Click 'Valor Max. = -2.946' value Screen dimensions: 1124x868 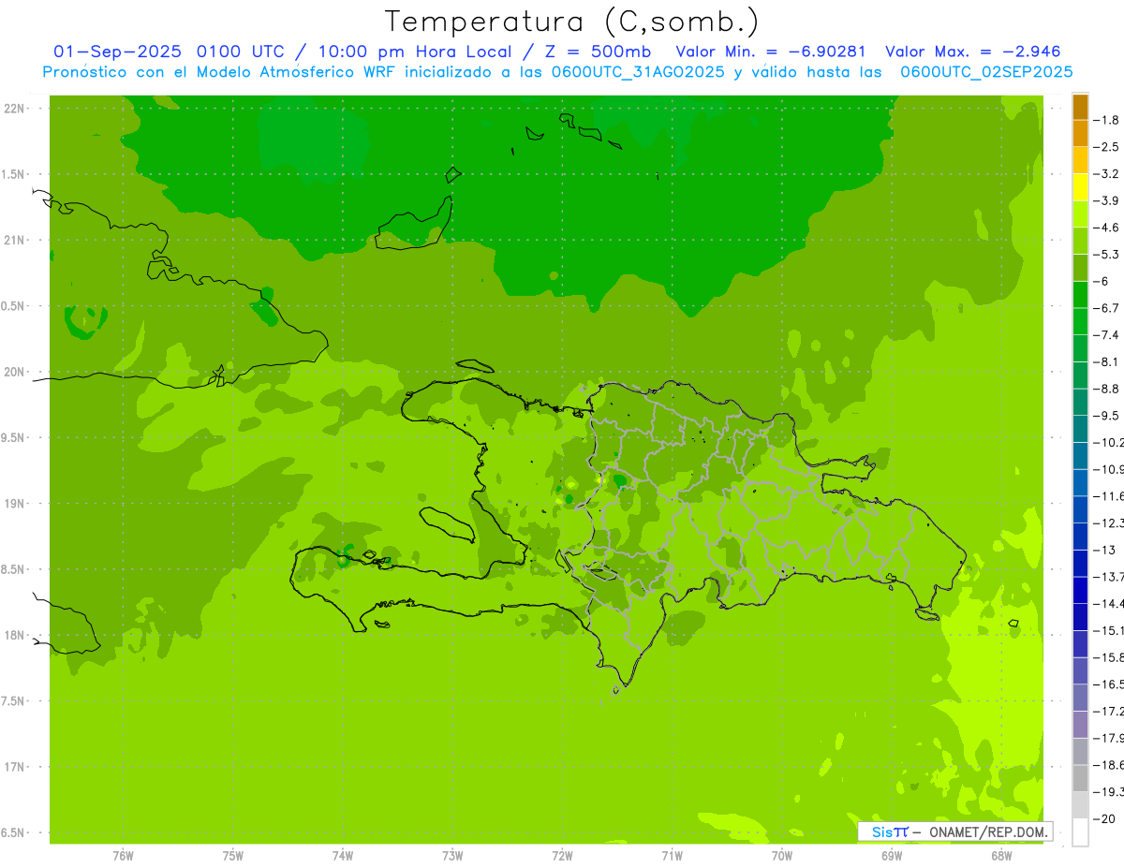(972, 51)
